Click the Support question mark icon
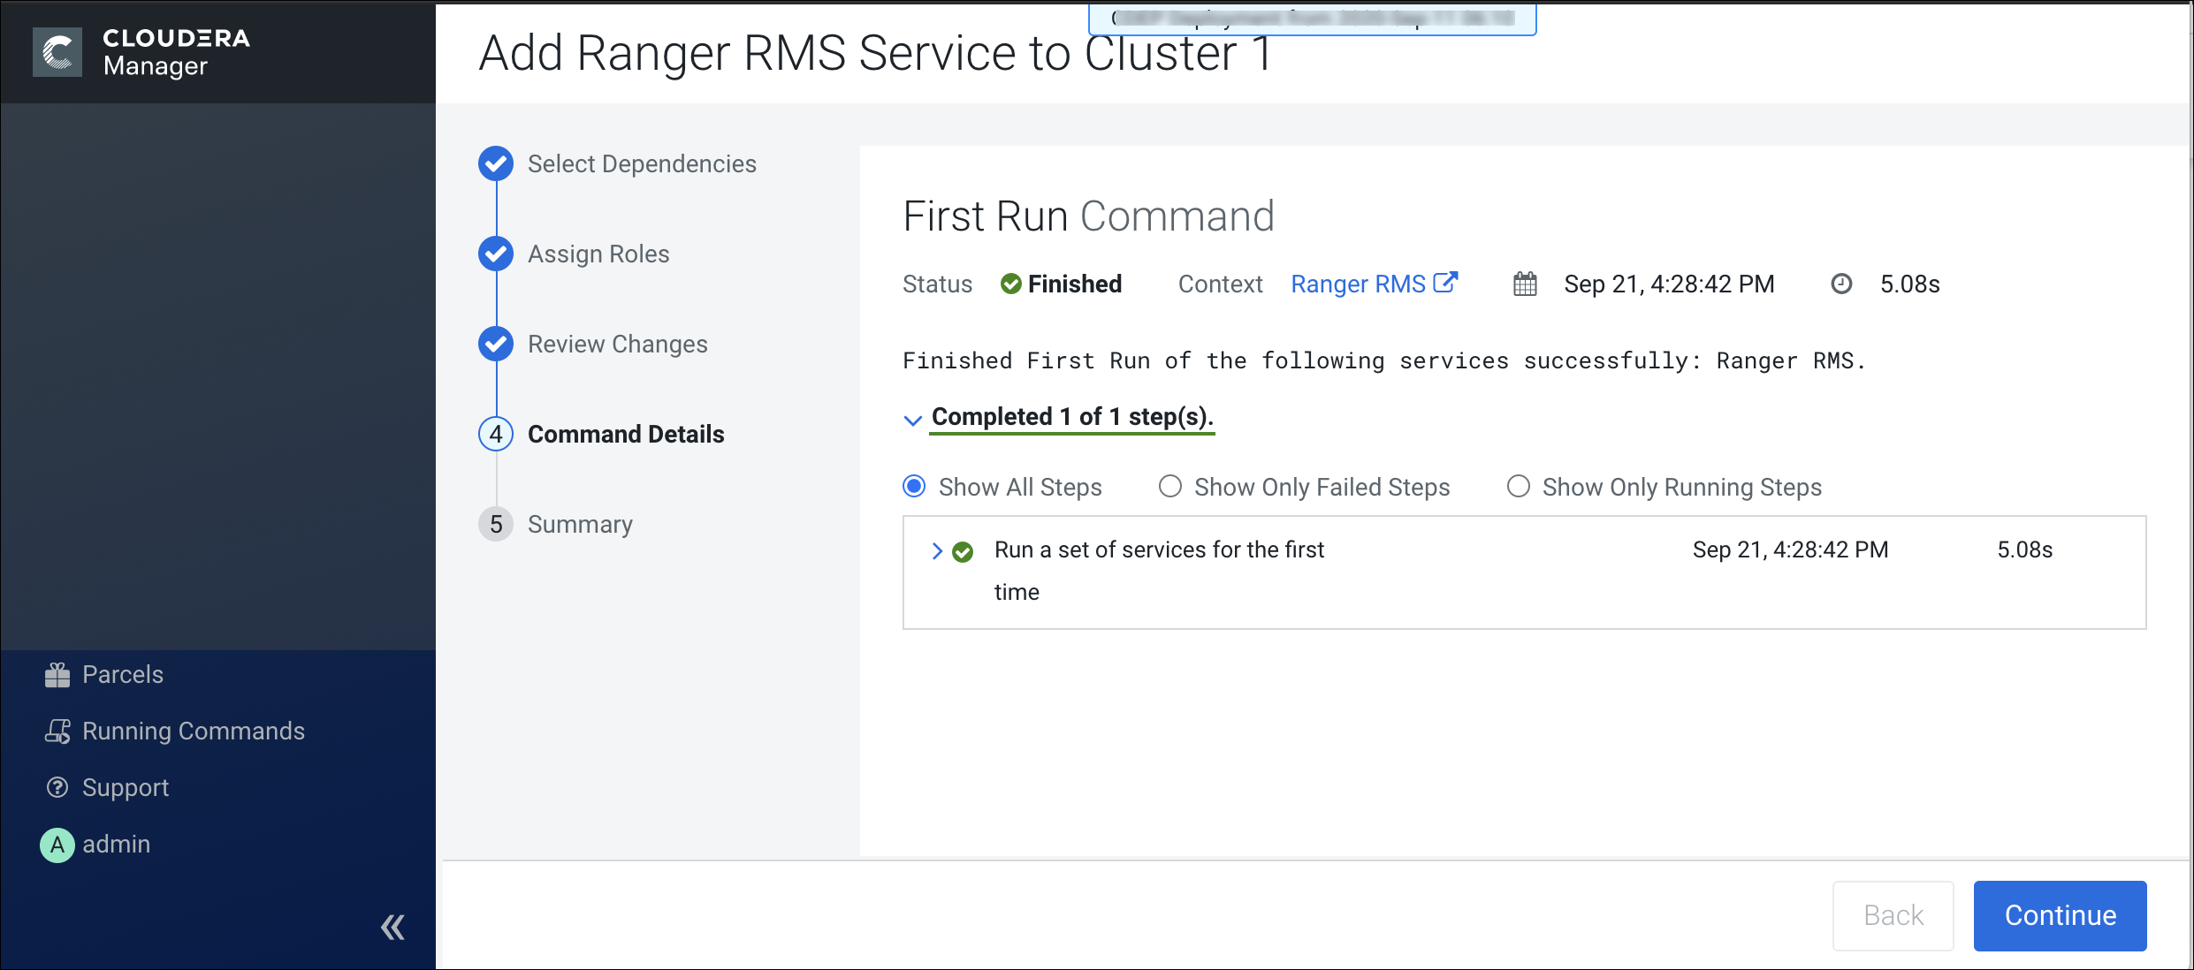 pos(57,788)
